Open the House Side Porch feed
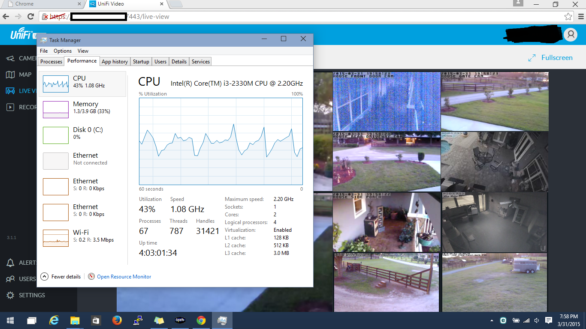 pos(387,222)
